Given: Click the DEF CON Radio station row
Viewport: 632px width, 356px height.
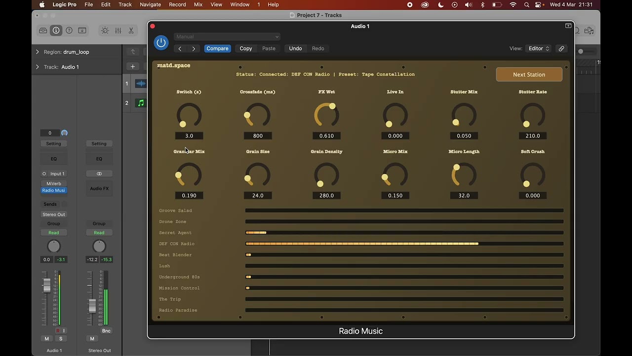Looking at the screenshot, I should click(361, 244).
